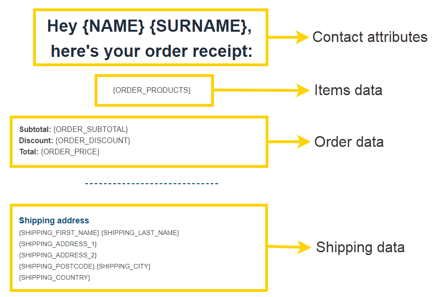The height and width of the screenshot is (297, 439).
Task: Select the {SHIPPING_FIRST_NAME} placeholder
Action: (x=59, y=233)
